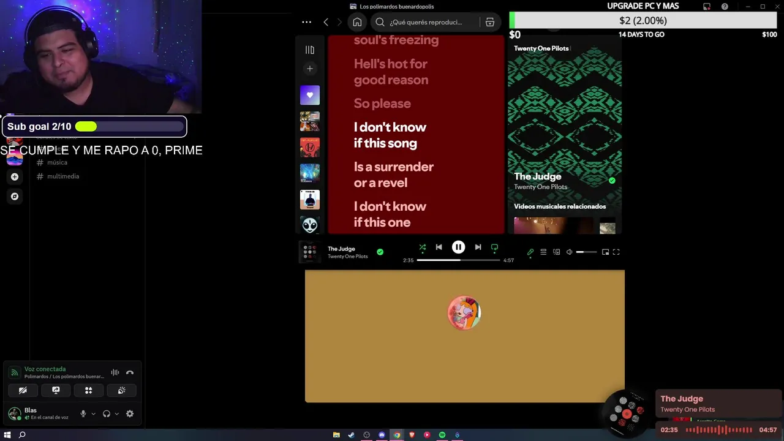This screenshot has width=784, height=441.
Task: Open File Explorer from taskbar
Action: tap(336, 435)
